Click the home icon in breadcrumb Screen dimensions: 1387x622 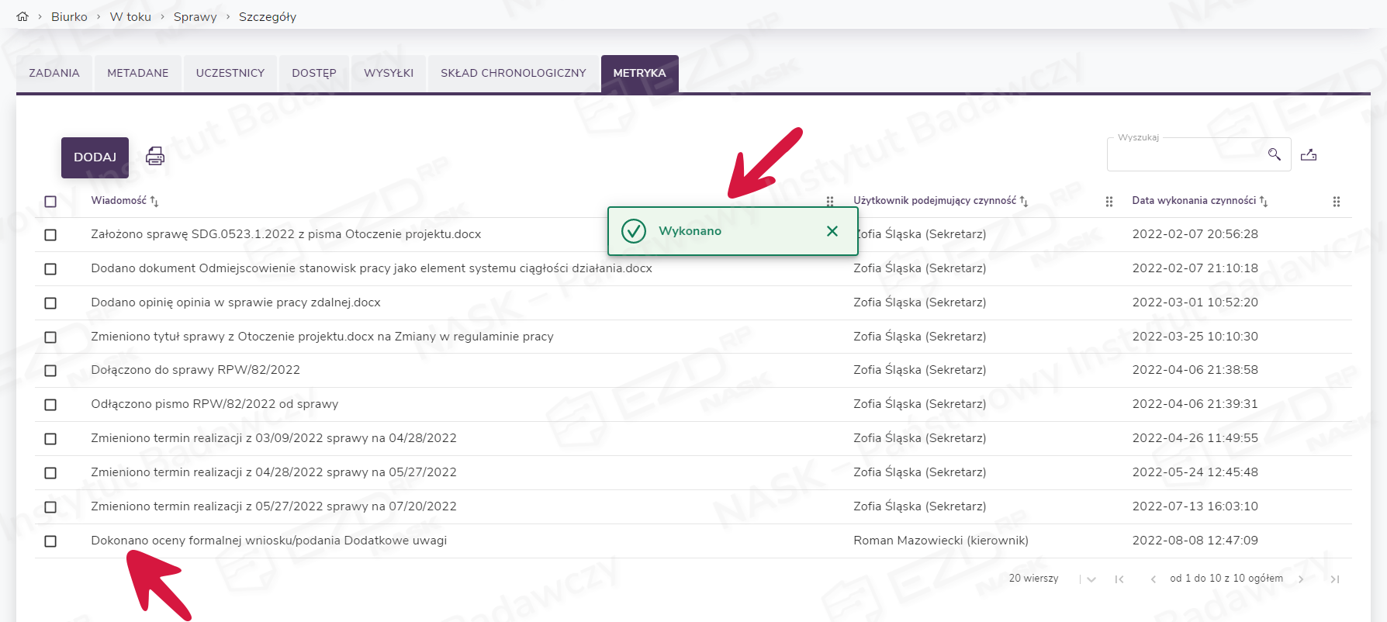(x=22, y=16)
